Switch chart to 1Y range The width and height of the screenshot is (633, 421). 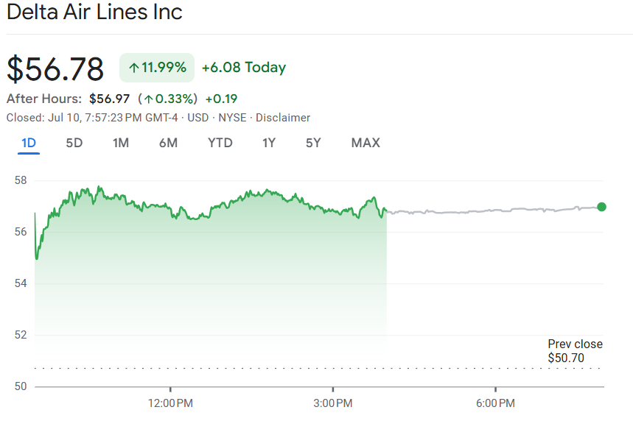[269, 143]
